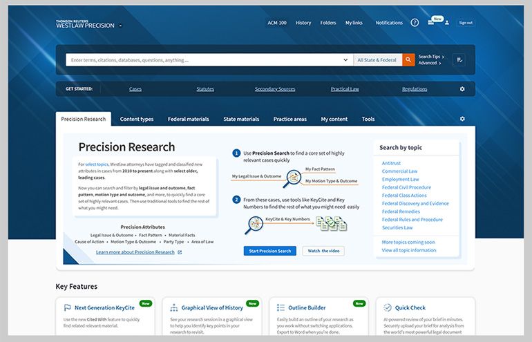Viewport: 532px width, 342px height.
Task: Click the user profile icon
Action: point(446,23)
